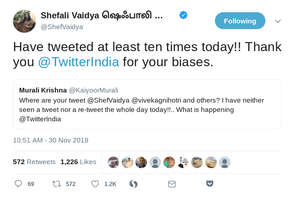View the 572 Retweets list
Image resolution: width=296 pixels, height=203 pixels.
[34, 162]
